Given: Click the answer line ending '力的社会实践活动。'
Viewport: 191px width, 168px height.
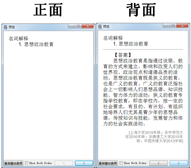Looking at the screenshot, I should [x=124, y=124].
